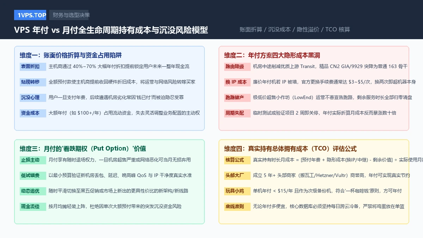
Task: Click the 周期失配 label
Action: tap(237, 113)
